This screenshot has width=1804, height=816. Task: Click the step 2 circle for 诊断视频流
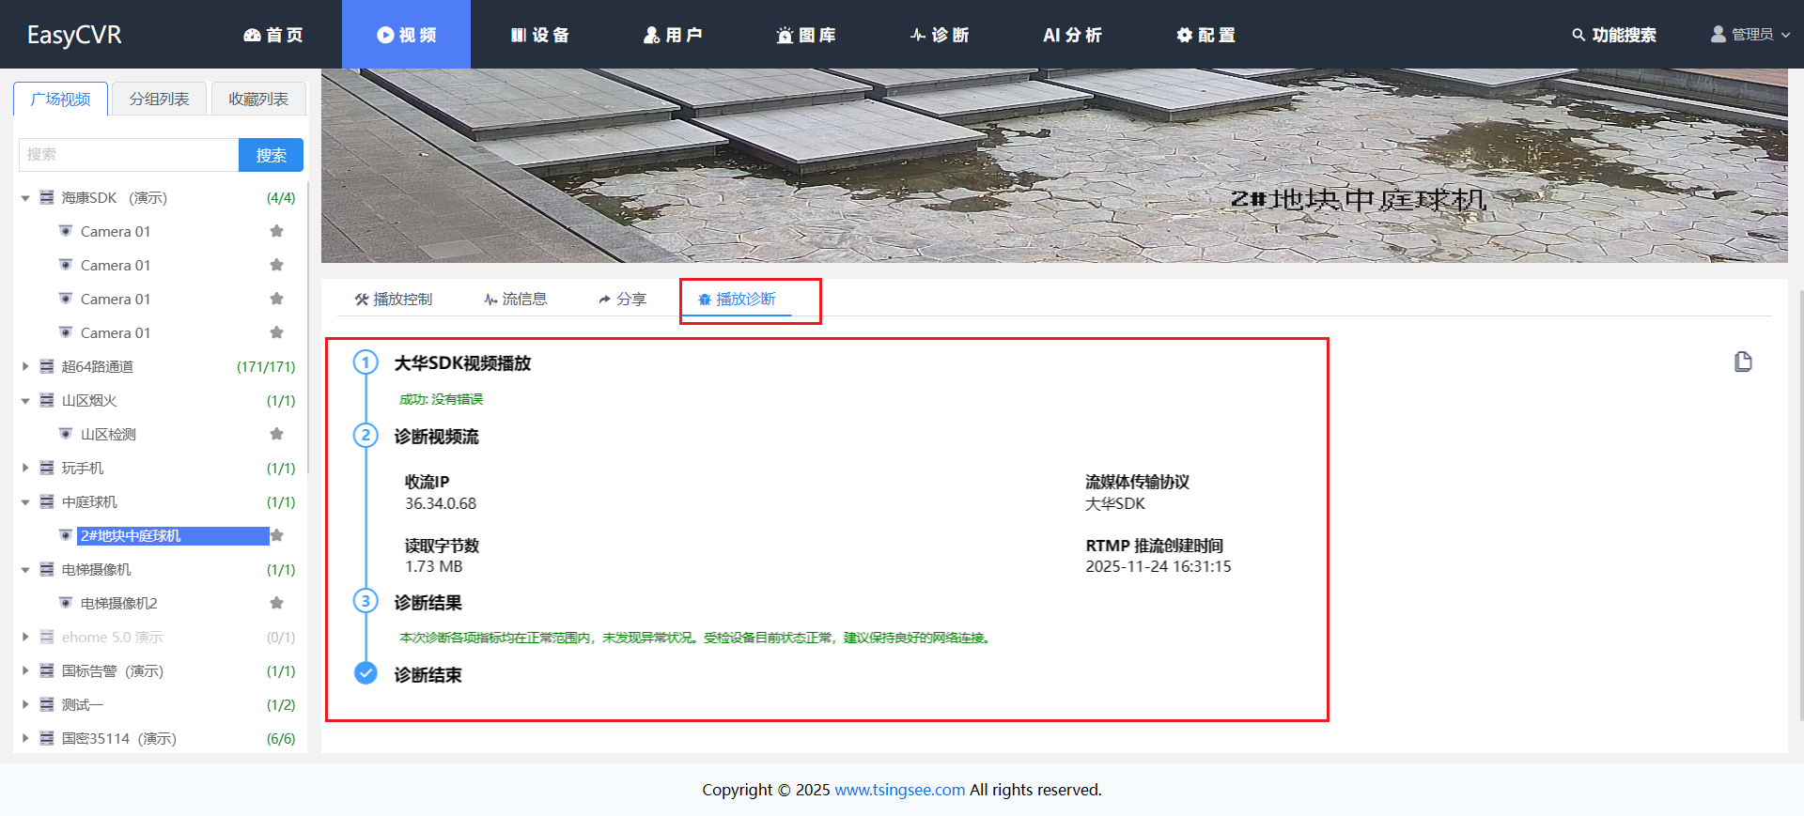pyautogui.click(x=365, y=436)
